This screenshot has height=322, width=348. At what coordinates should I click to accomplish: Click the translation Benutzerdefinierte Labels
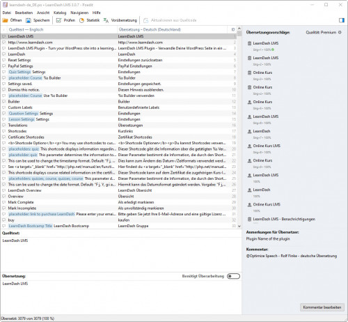coord(139,107)
